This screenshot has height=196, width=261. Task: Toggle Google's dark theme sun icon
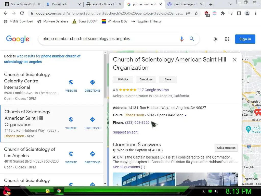(216, 39)
